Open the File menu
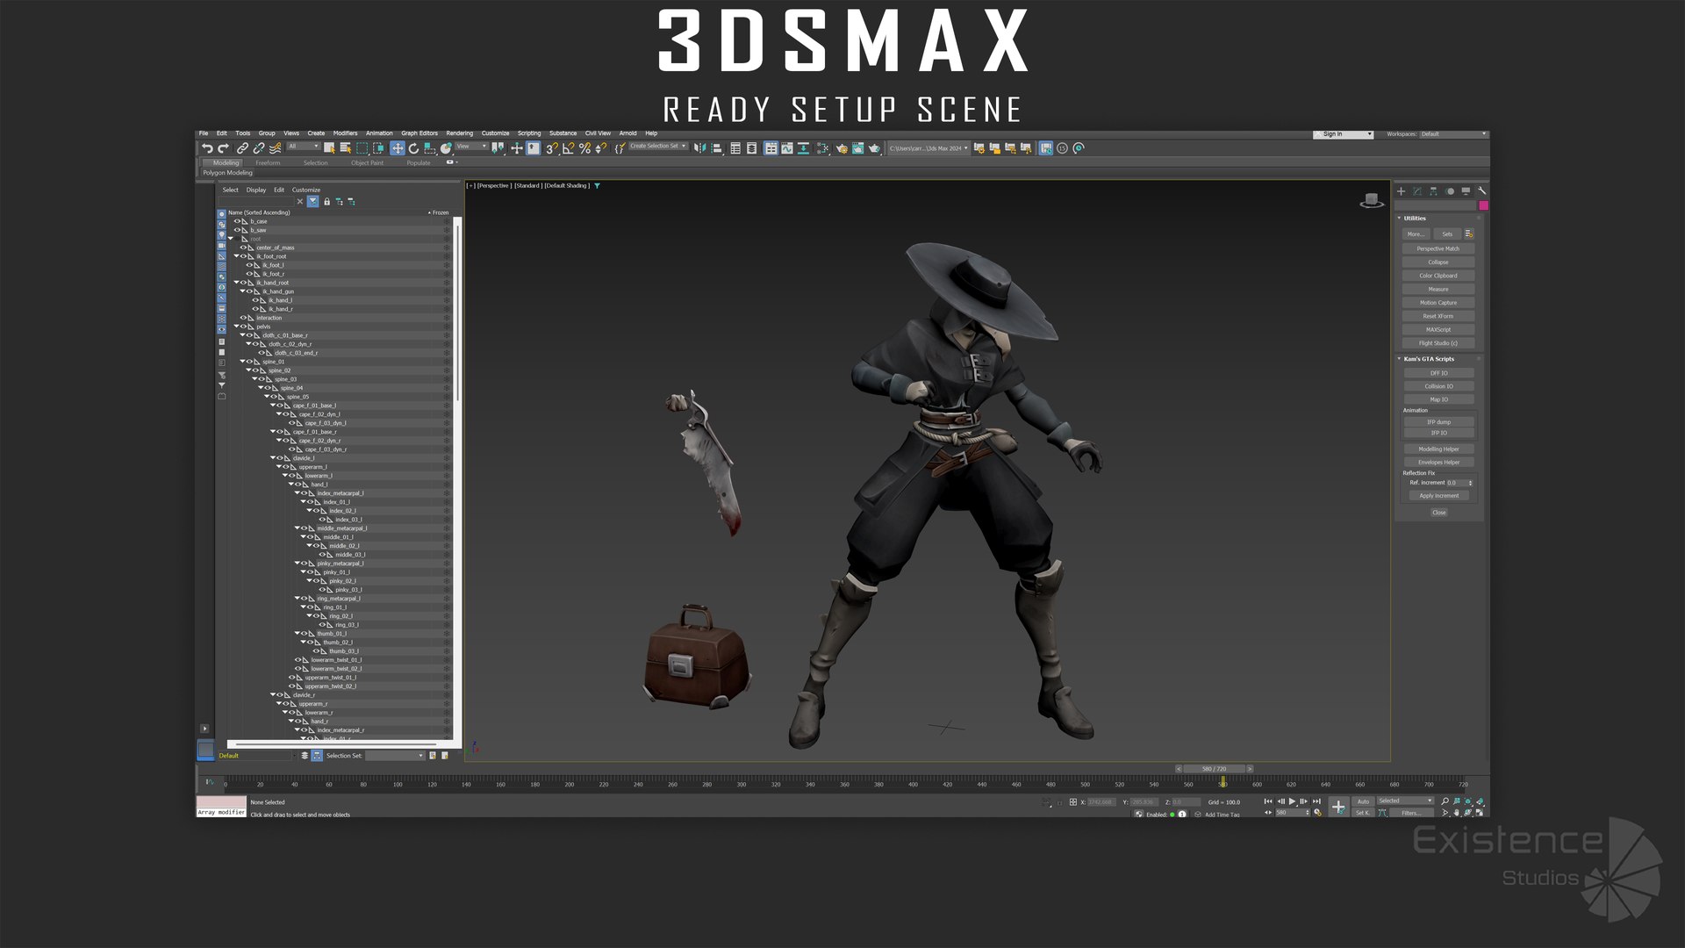This screenshot has width=1685, height=948. tap(204, 133)
